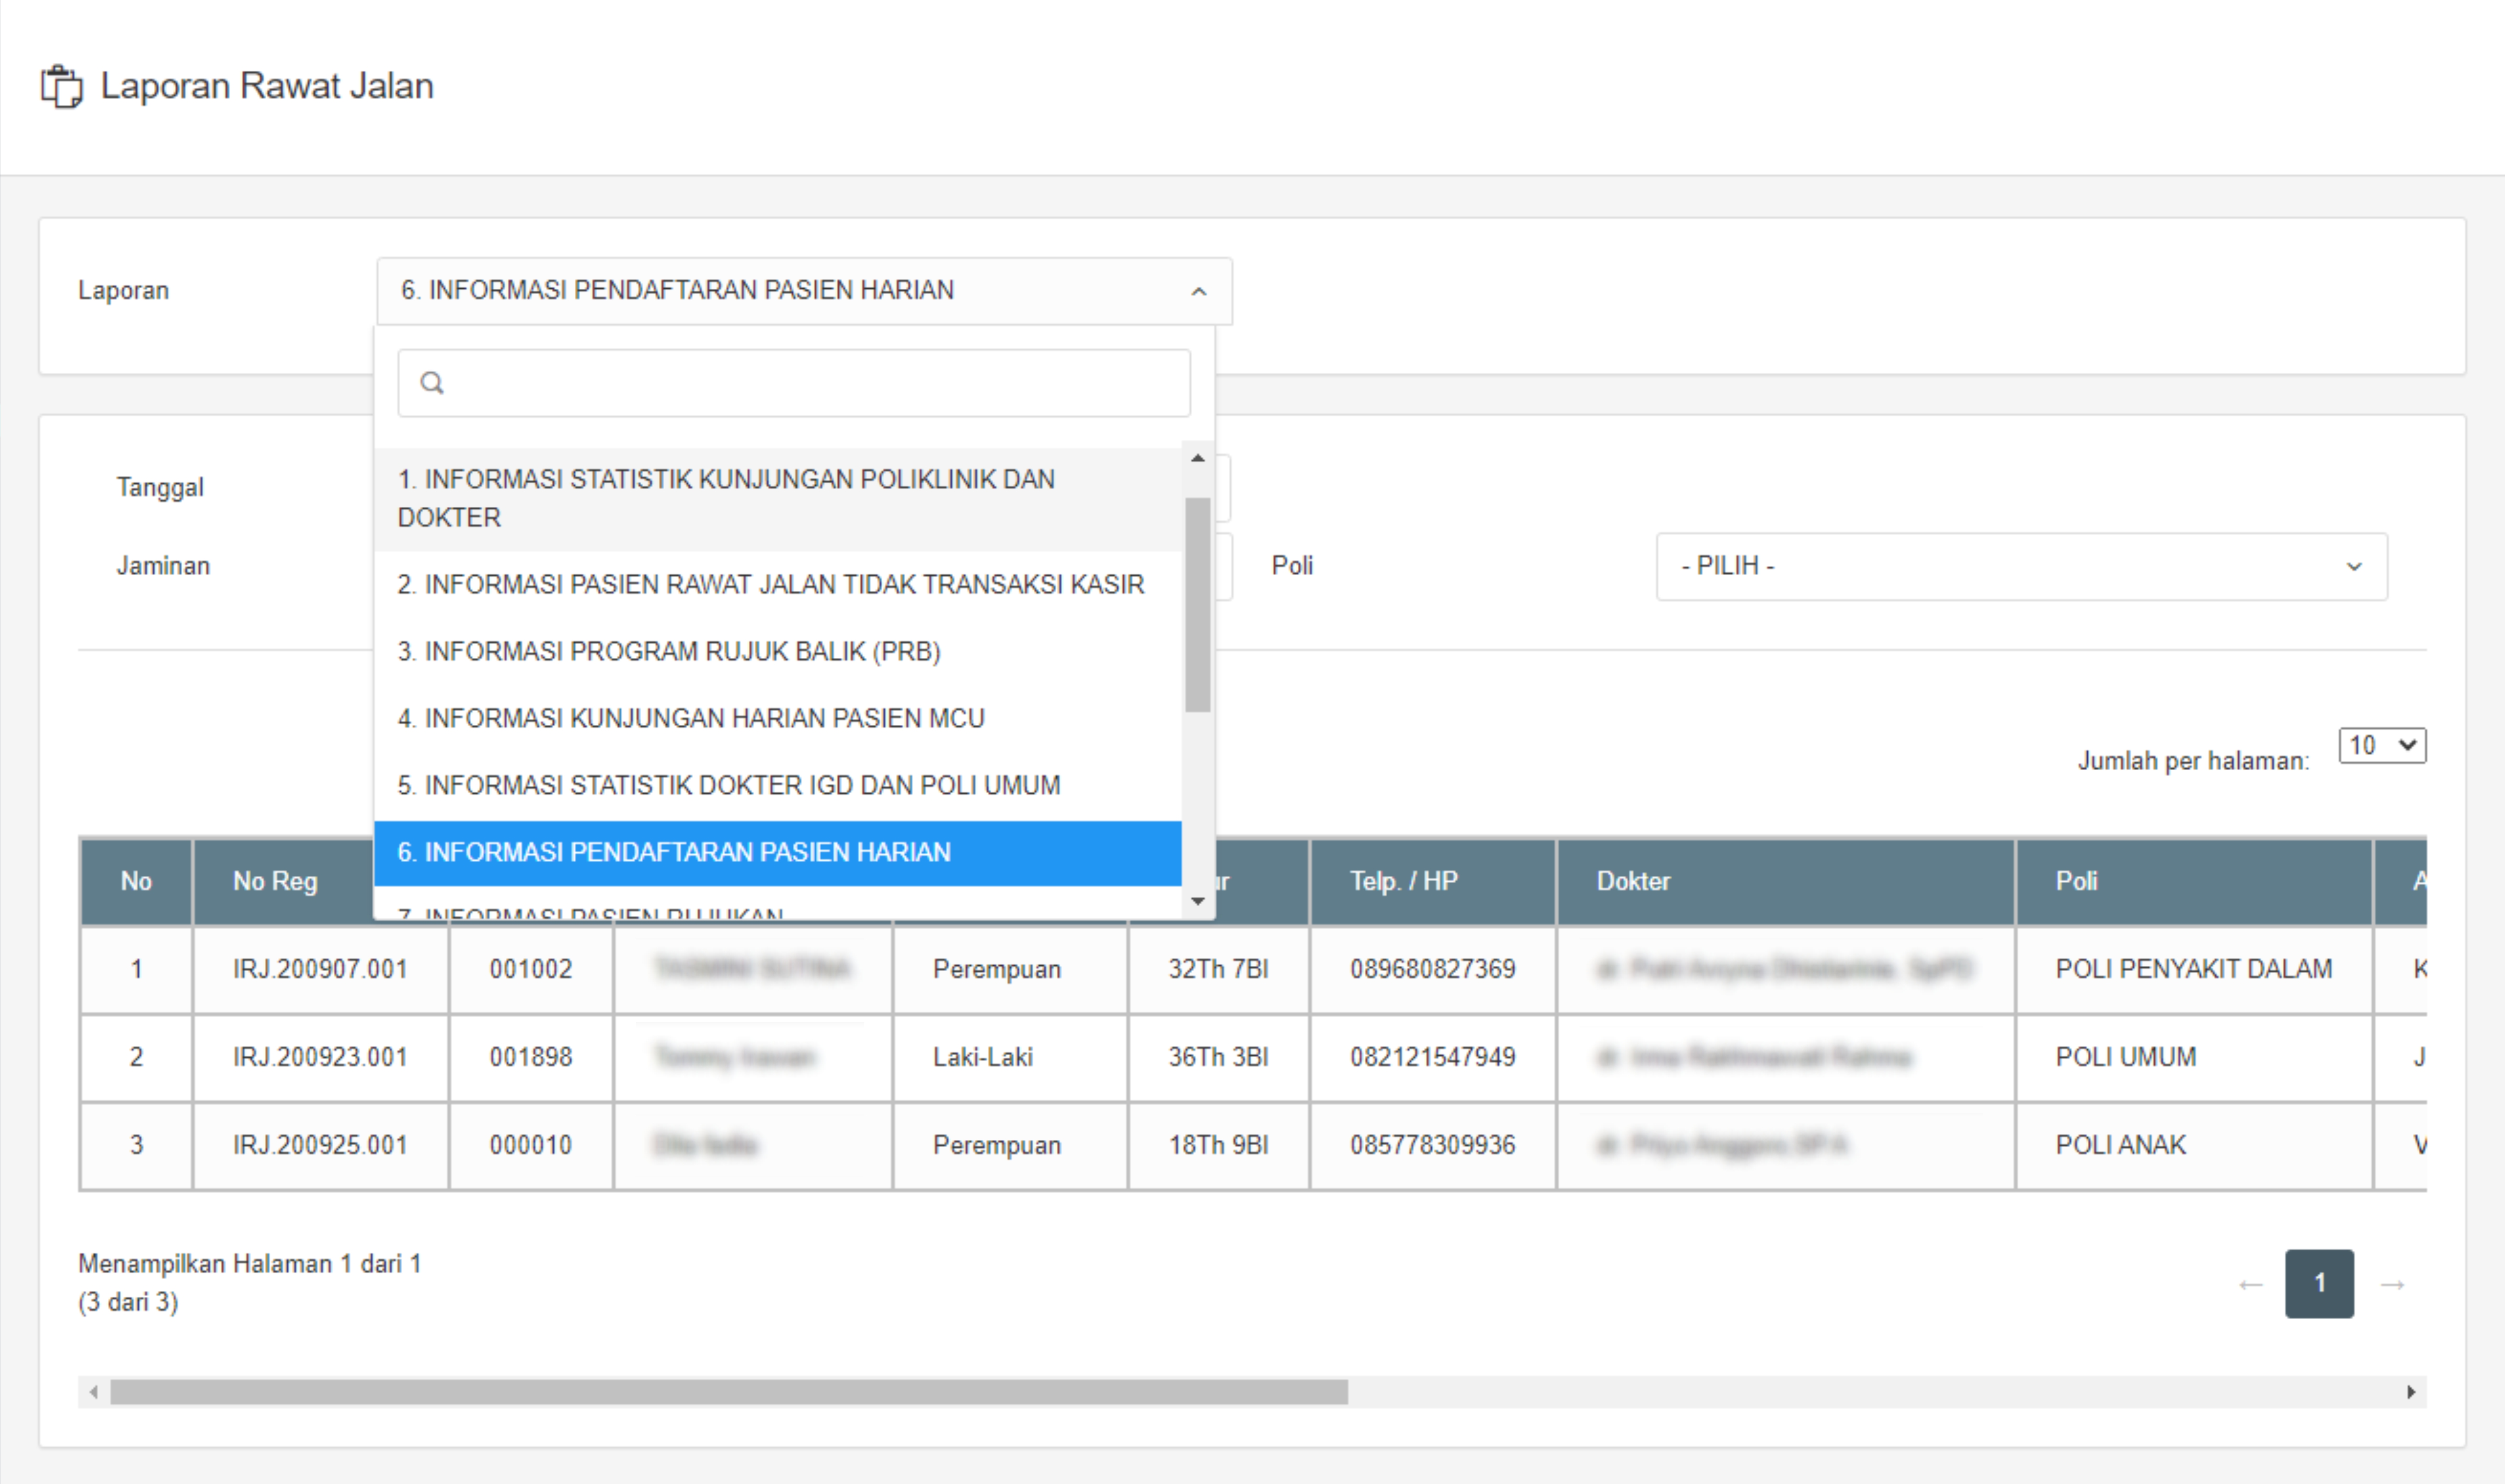Click the dropdown list scroll-up arrow
Image resolution: width=2505 pixels, height=1484 pixels.
pos(1197,458)
